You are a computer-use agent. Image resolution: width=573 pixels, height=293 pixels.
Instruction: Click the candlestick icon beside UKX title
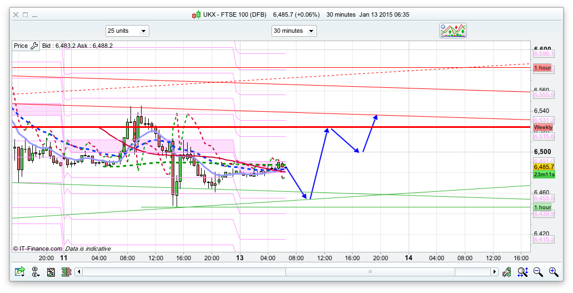coord(195,14)
